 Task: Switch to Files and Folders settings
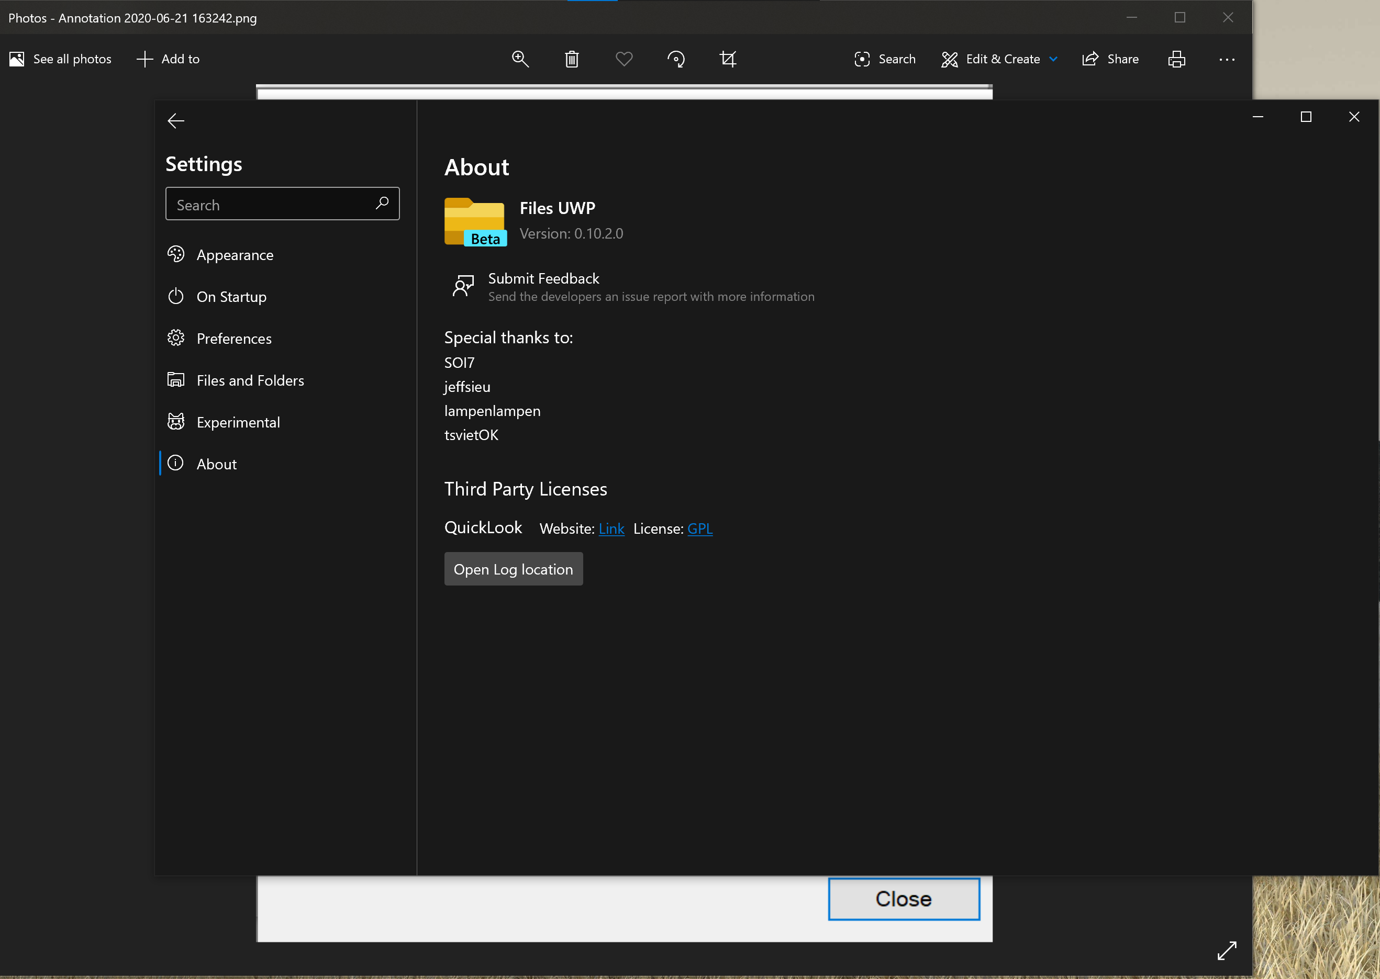coord(250,380)
